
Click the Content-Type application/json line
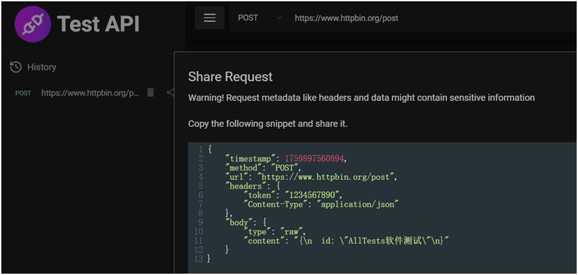pos(321,204)
